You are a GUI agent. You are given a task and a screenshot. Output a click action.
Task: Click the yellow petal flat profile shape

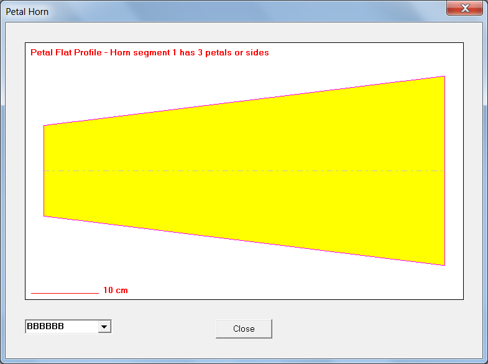[x=244, y=170]
